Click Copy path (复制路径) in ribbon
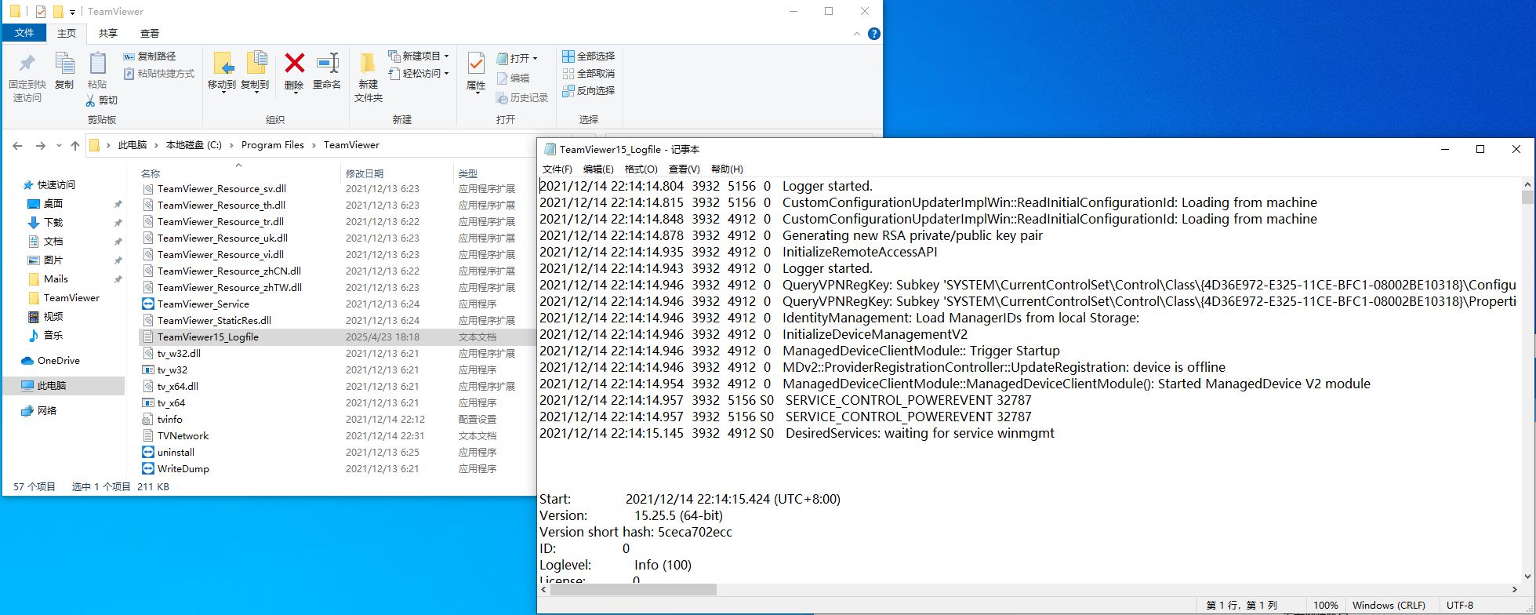Viewport: 1536px width, 615px height. pyautogui.click(x=150, y=56)
